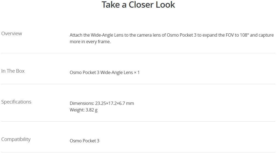Click the "× 1" quantity in the box contents

point(137,73)
